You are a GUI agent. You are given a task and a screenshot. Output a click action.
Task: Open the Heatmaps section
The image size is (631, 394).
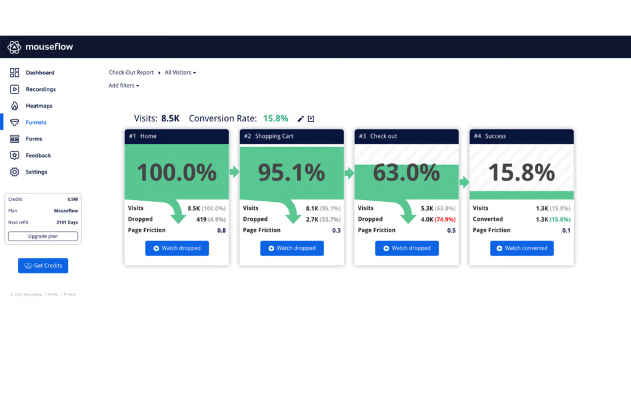[39, 106]
